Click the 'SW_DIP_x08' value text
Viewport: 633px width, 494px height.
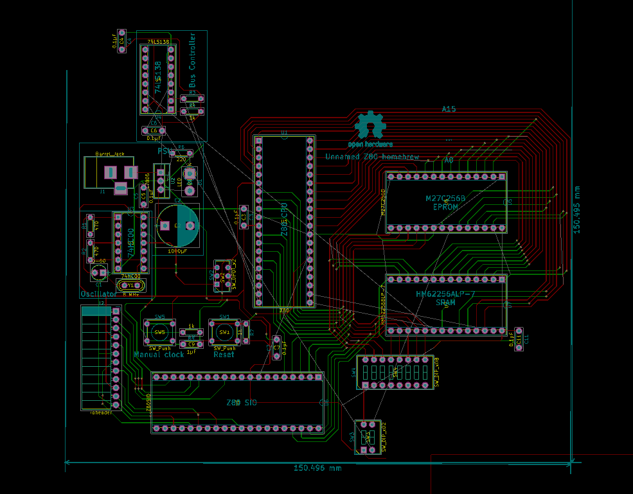click(437, 372)
